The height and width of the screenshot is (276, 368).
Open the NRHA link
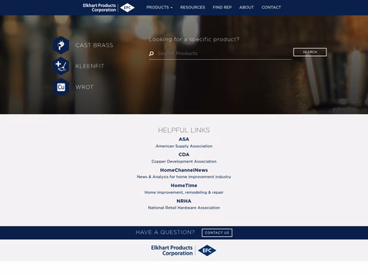click(184, 201)
